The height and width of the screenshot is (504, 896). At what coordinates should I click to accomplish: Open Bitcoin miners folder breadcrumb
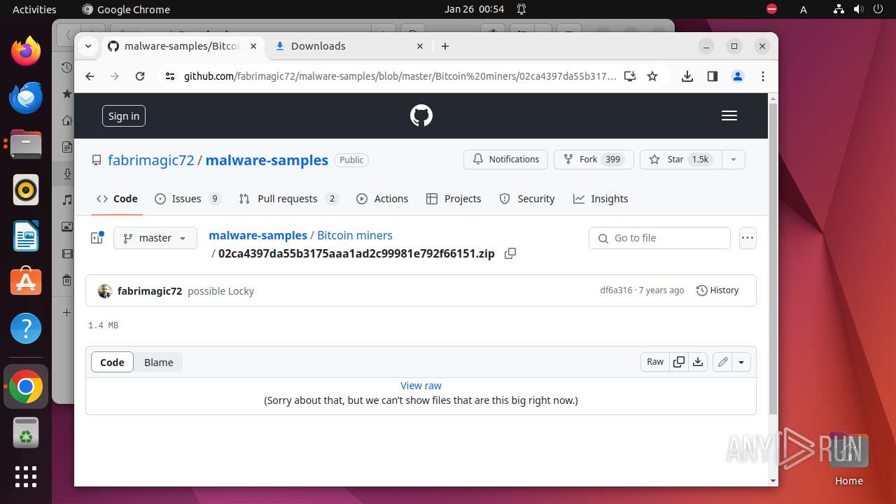coord(355,236)
